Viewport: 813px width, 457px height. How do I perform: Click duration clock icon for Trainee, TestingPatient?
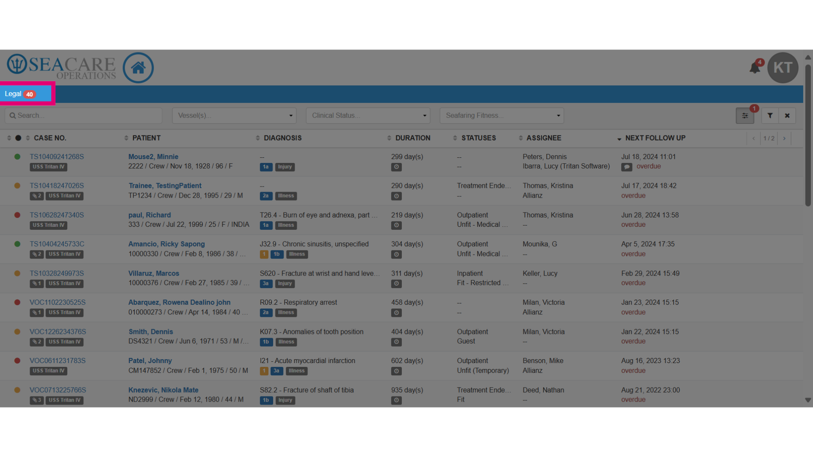(396, 196)
